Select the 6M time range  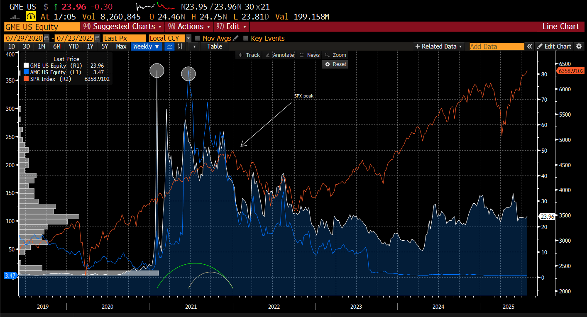coord(57,46)
